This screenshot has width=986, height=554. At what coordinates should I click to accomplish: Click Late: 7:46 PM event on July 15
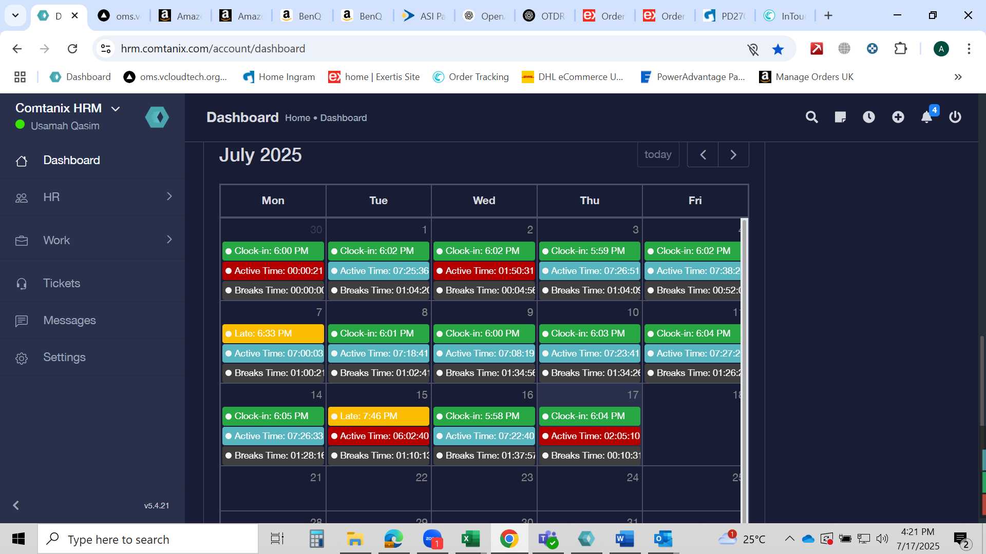pos(378,416)
